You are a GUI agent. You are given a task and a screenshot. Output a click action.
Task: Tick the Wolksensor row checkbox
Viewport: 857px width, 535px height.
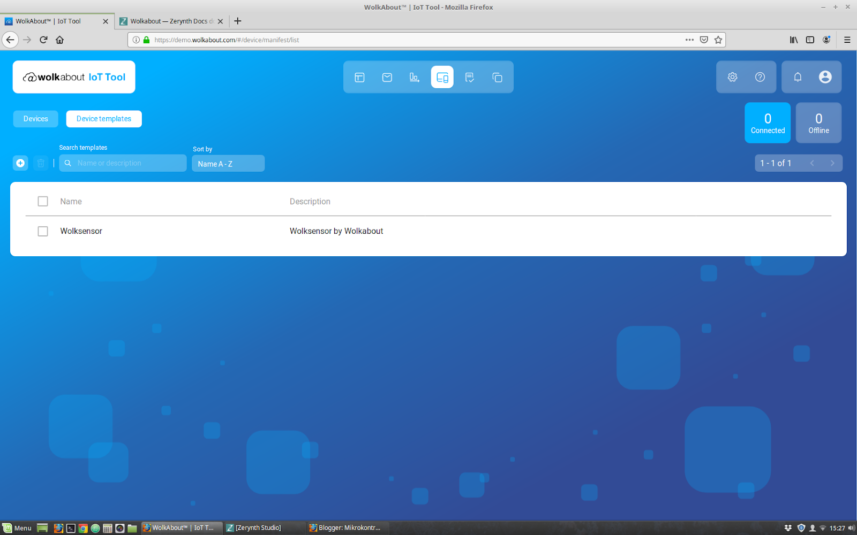click(43, 231)
